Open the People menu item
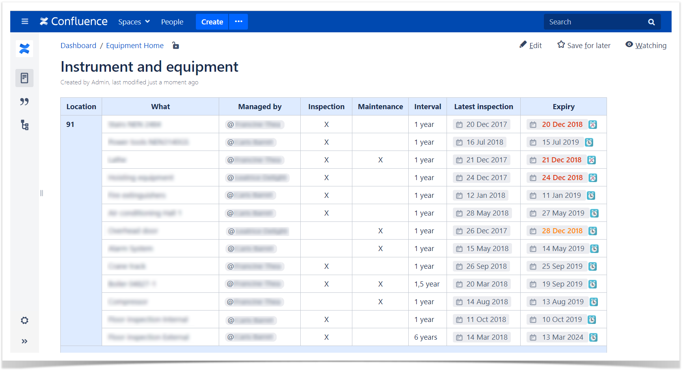The height and width of the screenshot is (372, 685). 172,22
